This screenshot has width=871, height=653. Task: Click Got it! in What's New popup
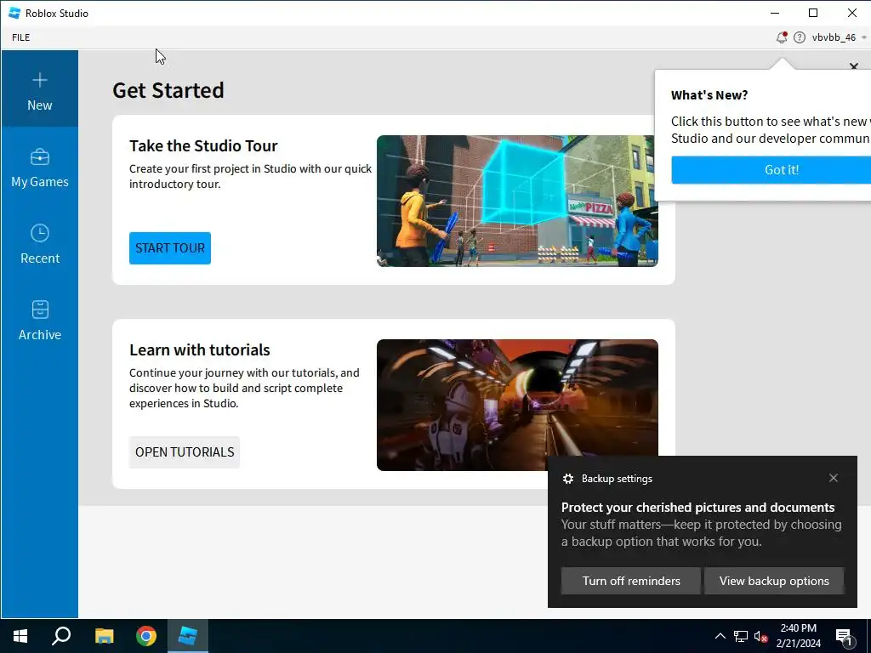771,170
